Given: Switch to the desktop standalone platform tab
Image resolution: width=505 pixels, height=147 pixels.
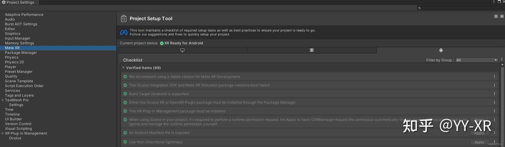Looking at the screenshot, I should (x=182, y=50).
